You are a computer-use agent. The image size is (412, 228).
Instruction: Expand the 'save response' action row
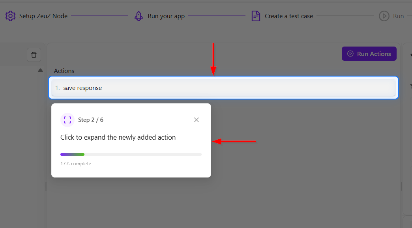[223, 88]
